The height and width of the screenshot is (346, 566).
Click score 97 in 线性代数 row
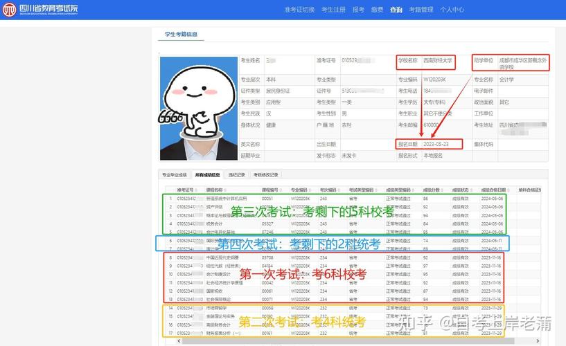tap(425, 266)
